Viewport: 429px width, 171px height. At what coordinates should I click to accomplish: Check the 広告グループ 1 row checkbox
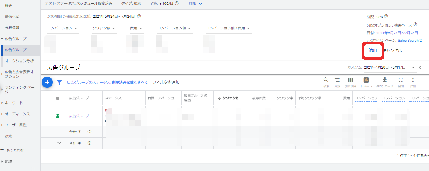pyautogui.click(x=48, y=116)
